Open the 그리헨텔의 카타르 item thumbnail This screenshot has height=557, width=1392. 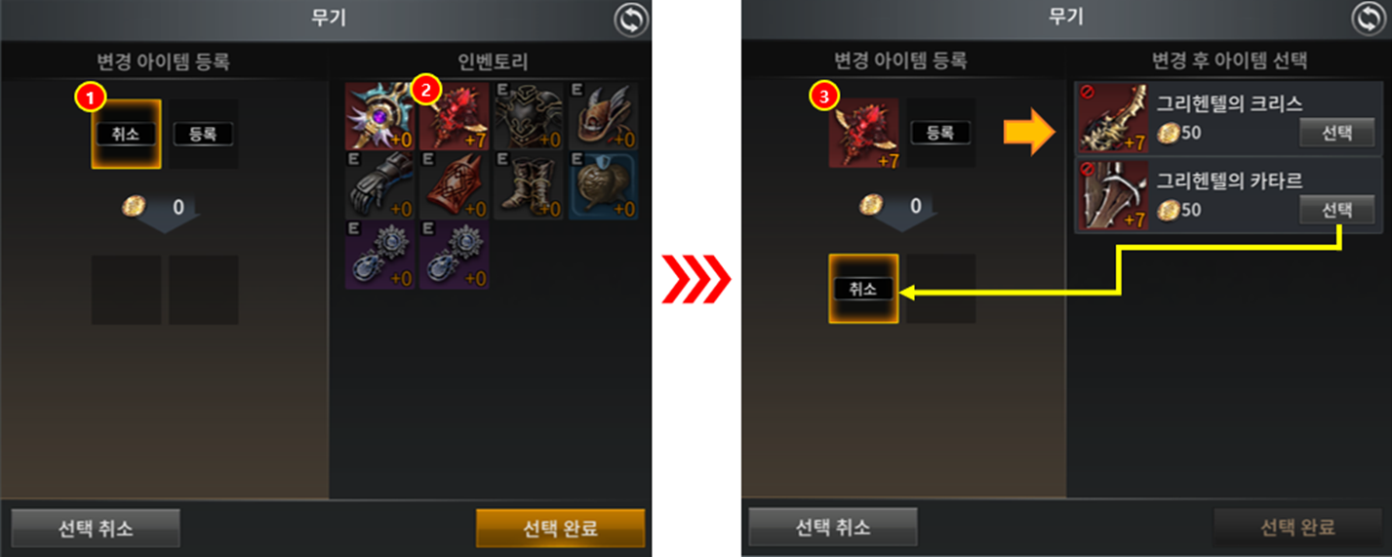point(1113,195)
